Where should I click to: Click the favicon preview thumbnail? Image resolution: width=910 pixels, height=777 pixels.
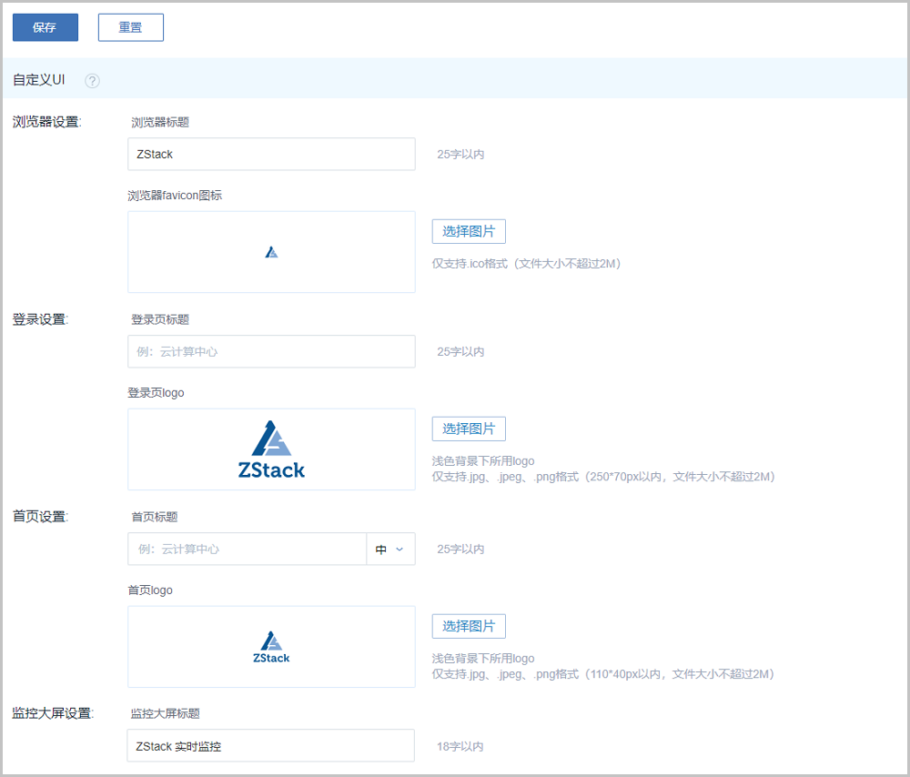click(x=271, y=252)
